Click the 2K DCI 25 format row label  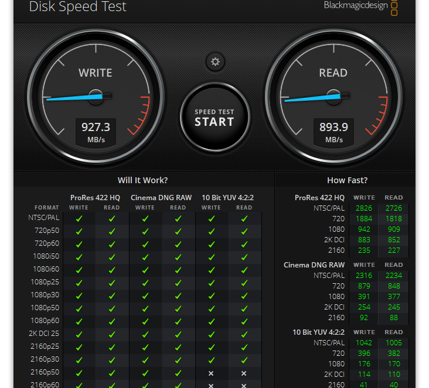click(x=44, y=334)
